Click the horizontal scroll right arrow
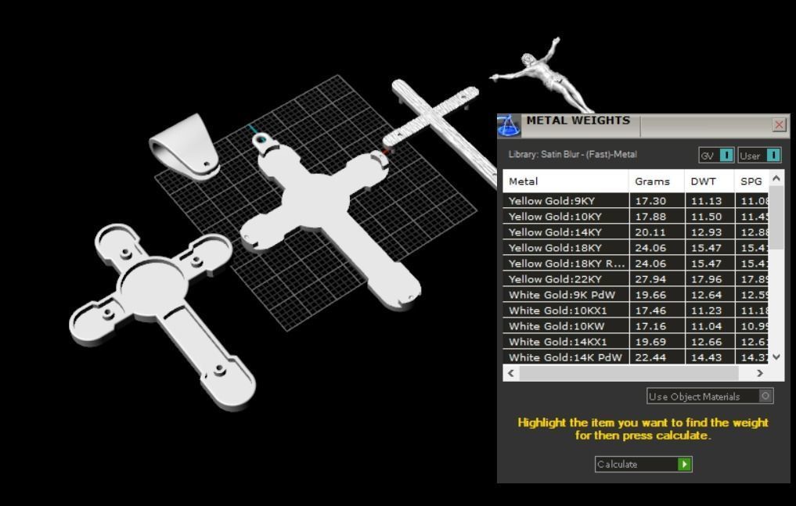The height and width of the screenshot is (506, 796). [759, 373]
